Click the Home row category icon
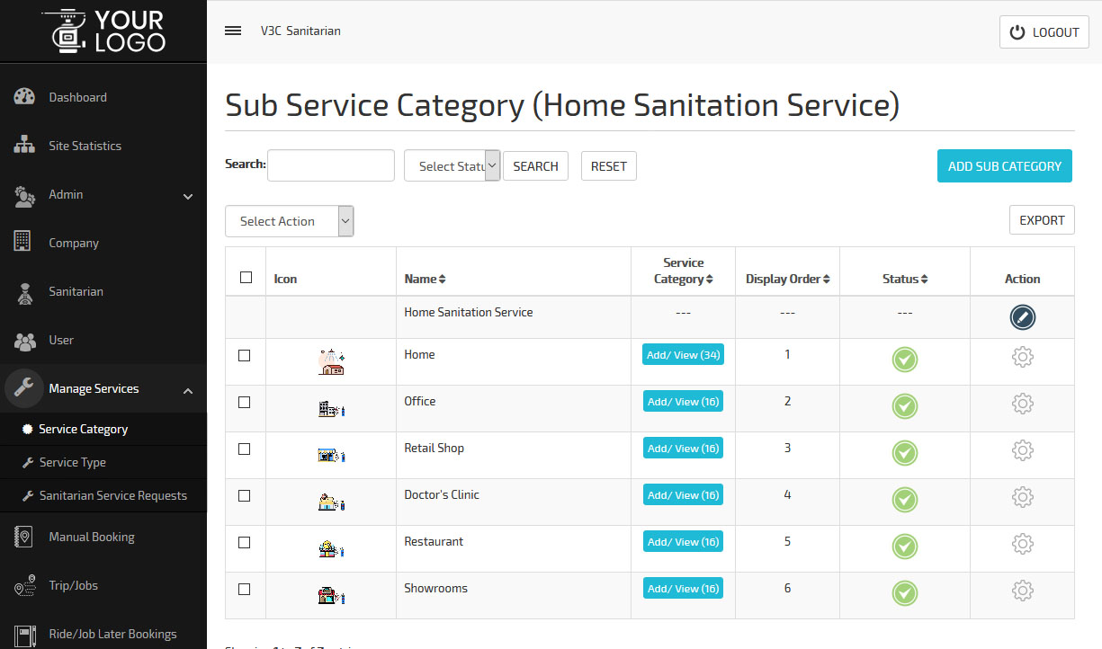1102x649 pixels. point(331,361)
